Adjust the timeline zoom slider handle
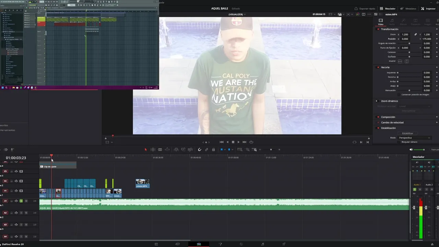The image size is (439, 247). coord(271,150)
